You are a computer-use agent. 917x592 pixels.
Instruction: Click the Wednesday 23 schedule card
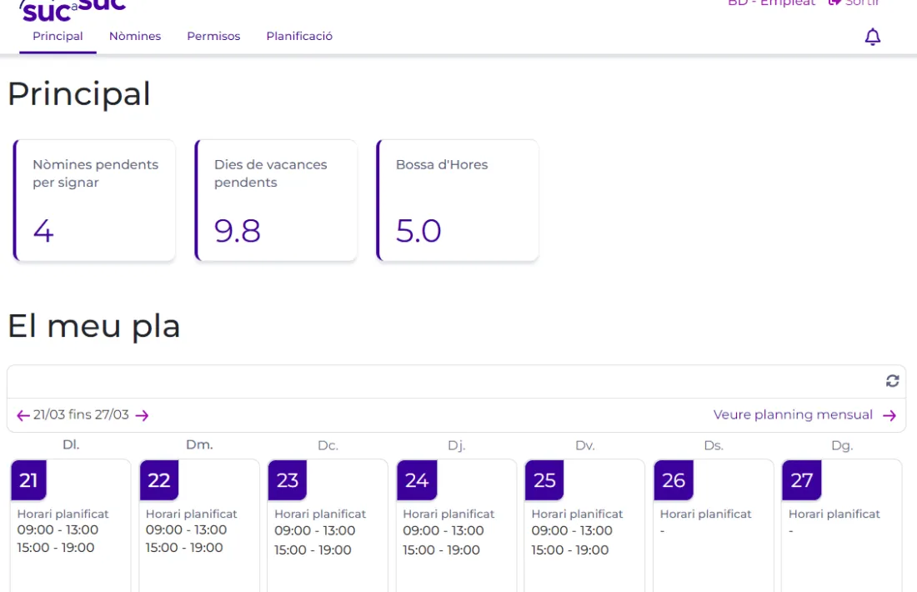328,534
